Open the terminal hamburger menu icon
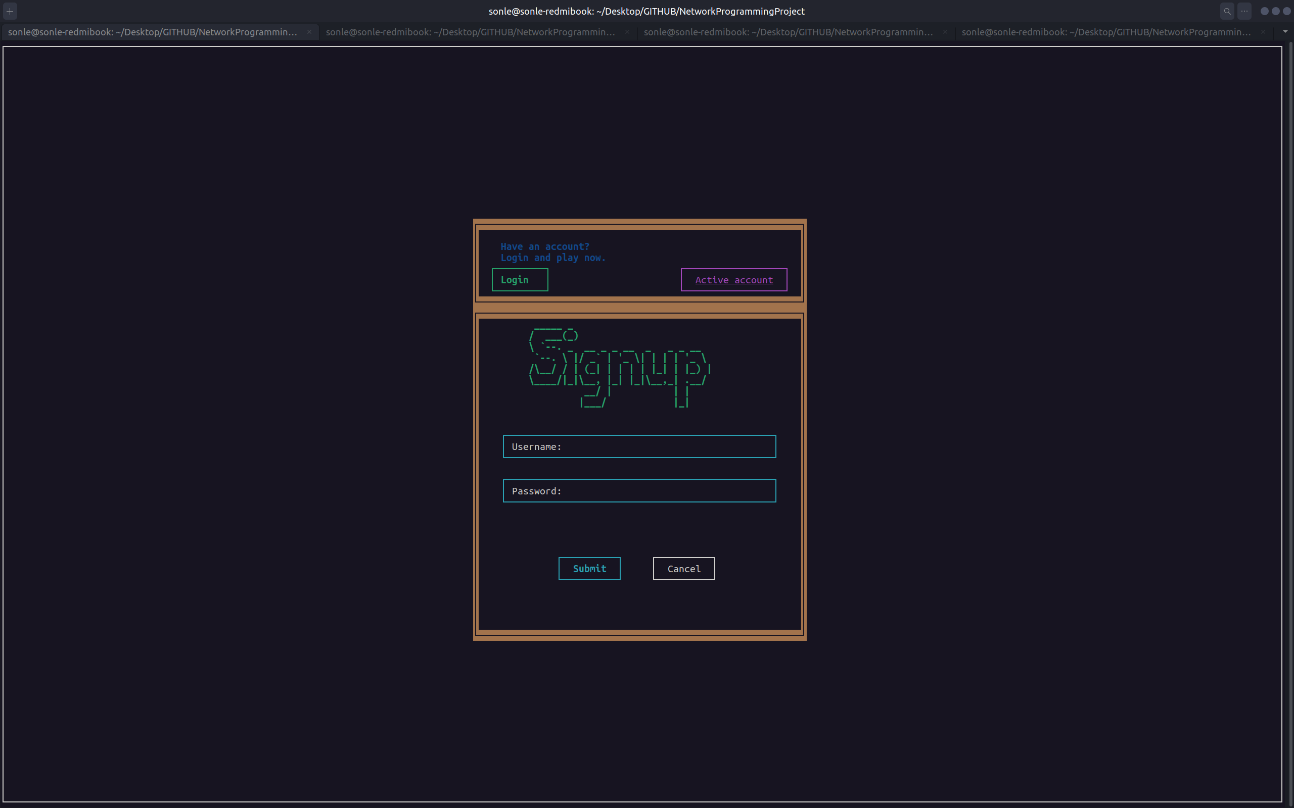Screen dimensions: 1294x808 coord(1244,11)
